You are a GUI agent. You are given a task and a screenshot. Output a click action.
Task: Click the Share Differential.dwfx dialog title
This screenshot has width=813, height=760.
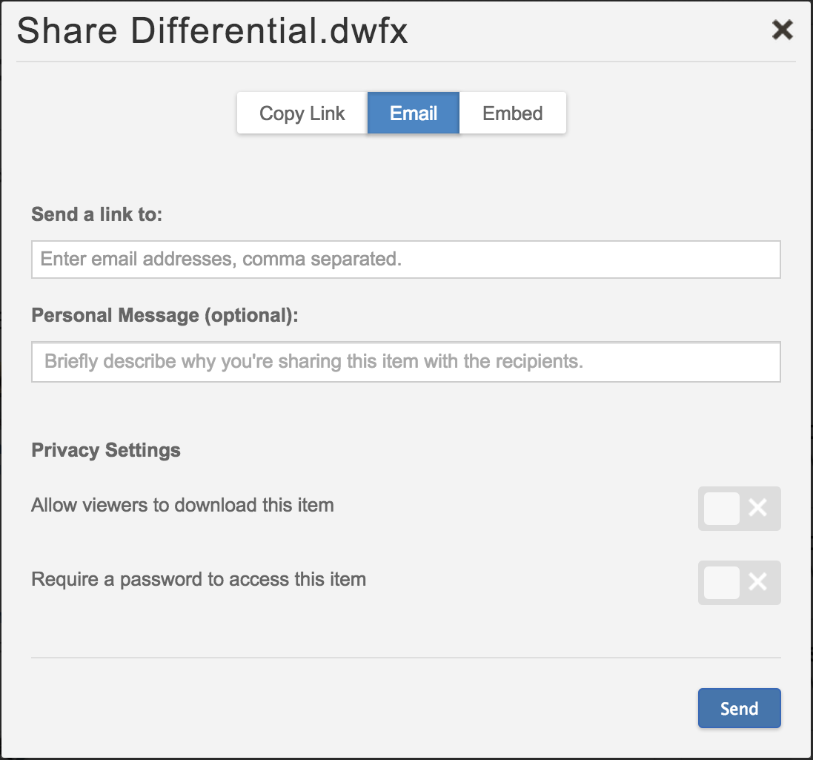[213, 32]
